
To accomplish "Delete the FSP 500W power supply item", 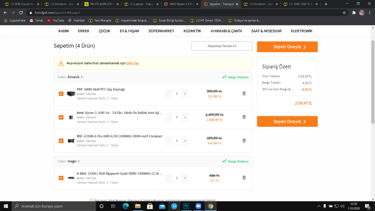I will (x=244, y=94).
